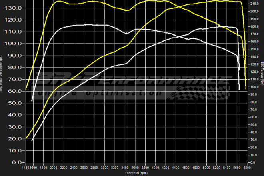Select the 1450 rpm label on x-axis
Viewport: 264px width, 176px height.
[26, 167]
